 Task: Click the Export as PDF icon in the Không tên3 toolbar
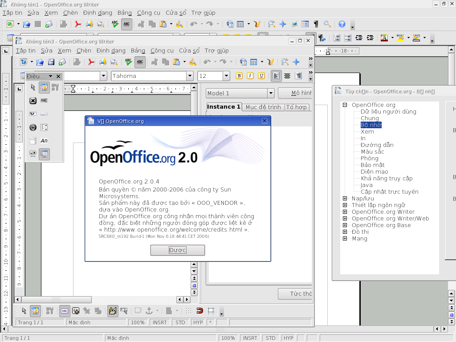[x=91, y=62]
